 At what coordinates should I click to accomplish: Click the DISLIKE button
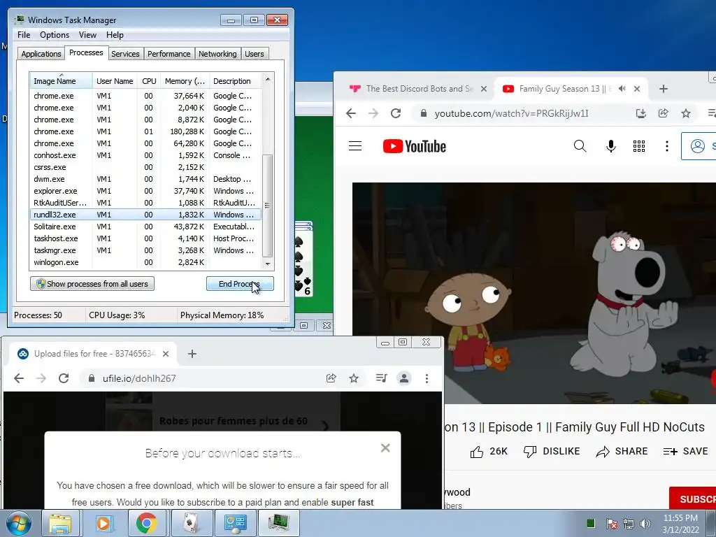point(552,451)
